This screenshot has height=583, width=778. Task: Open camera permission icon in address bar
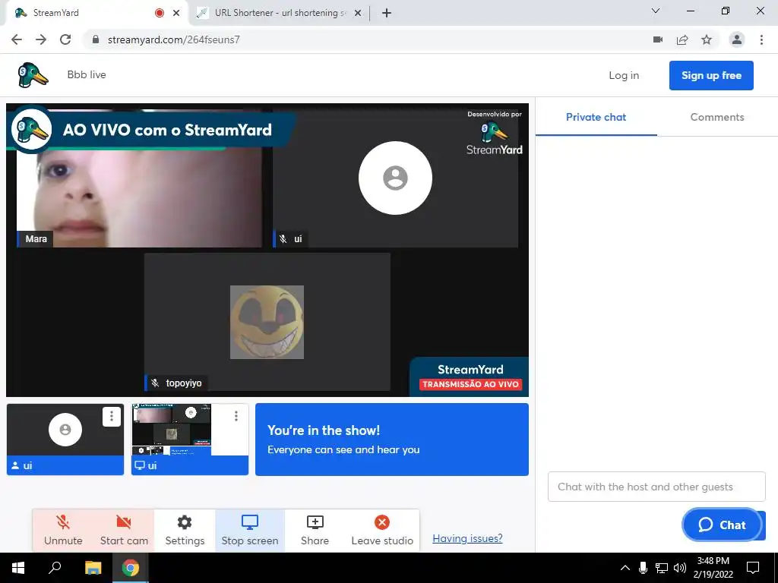pos(658,39)
